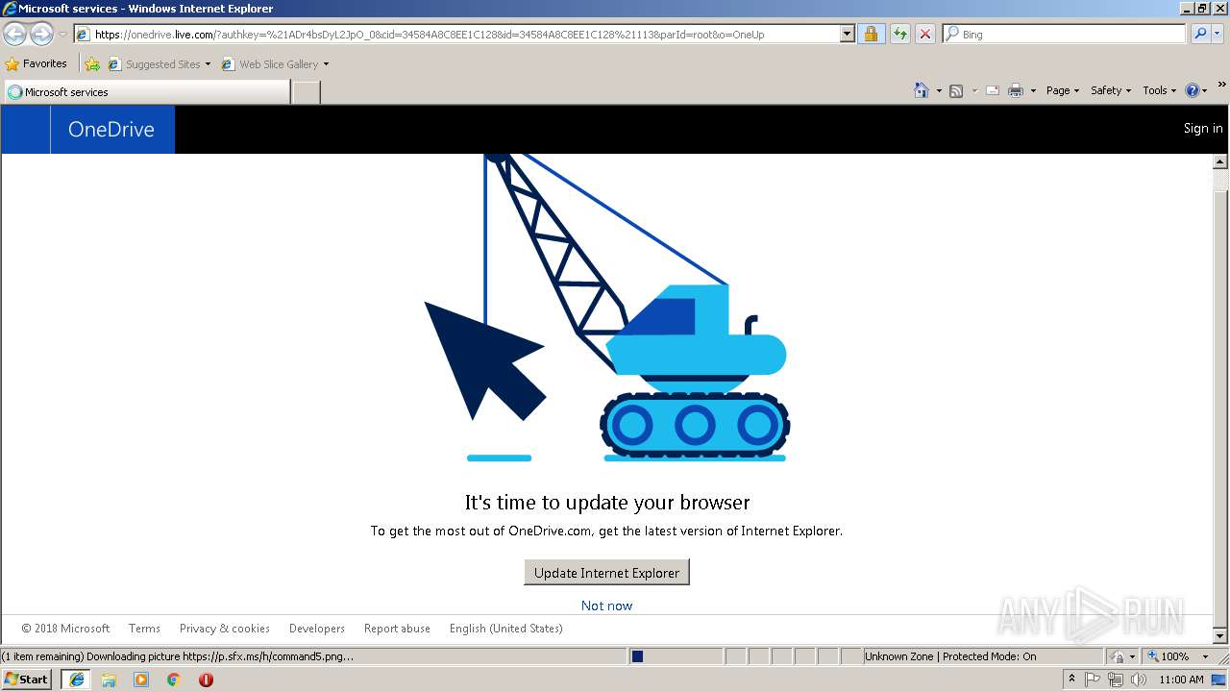Screen dimensions: 1230x692
Task: Open the Windows Media Player taskbar icon
Action: tap(141, 680)
